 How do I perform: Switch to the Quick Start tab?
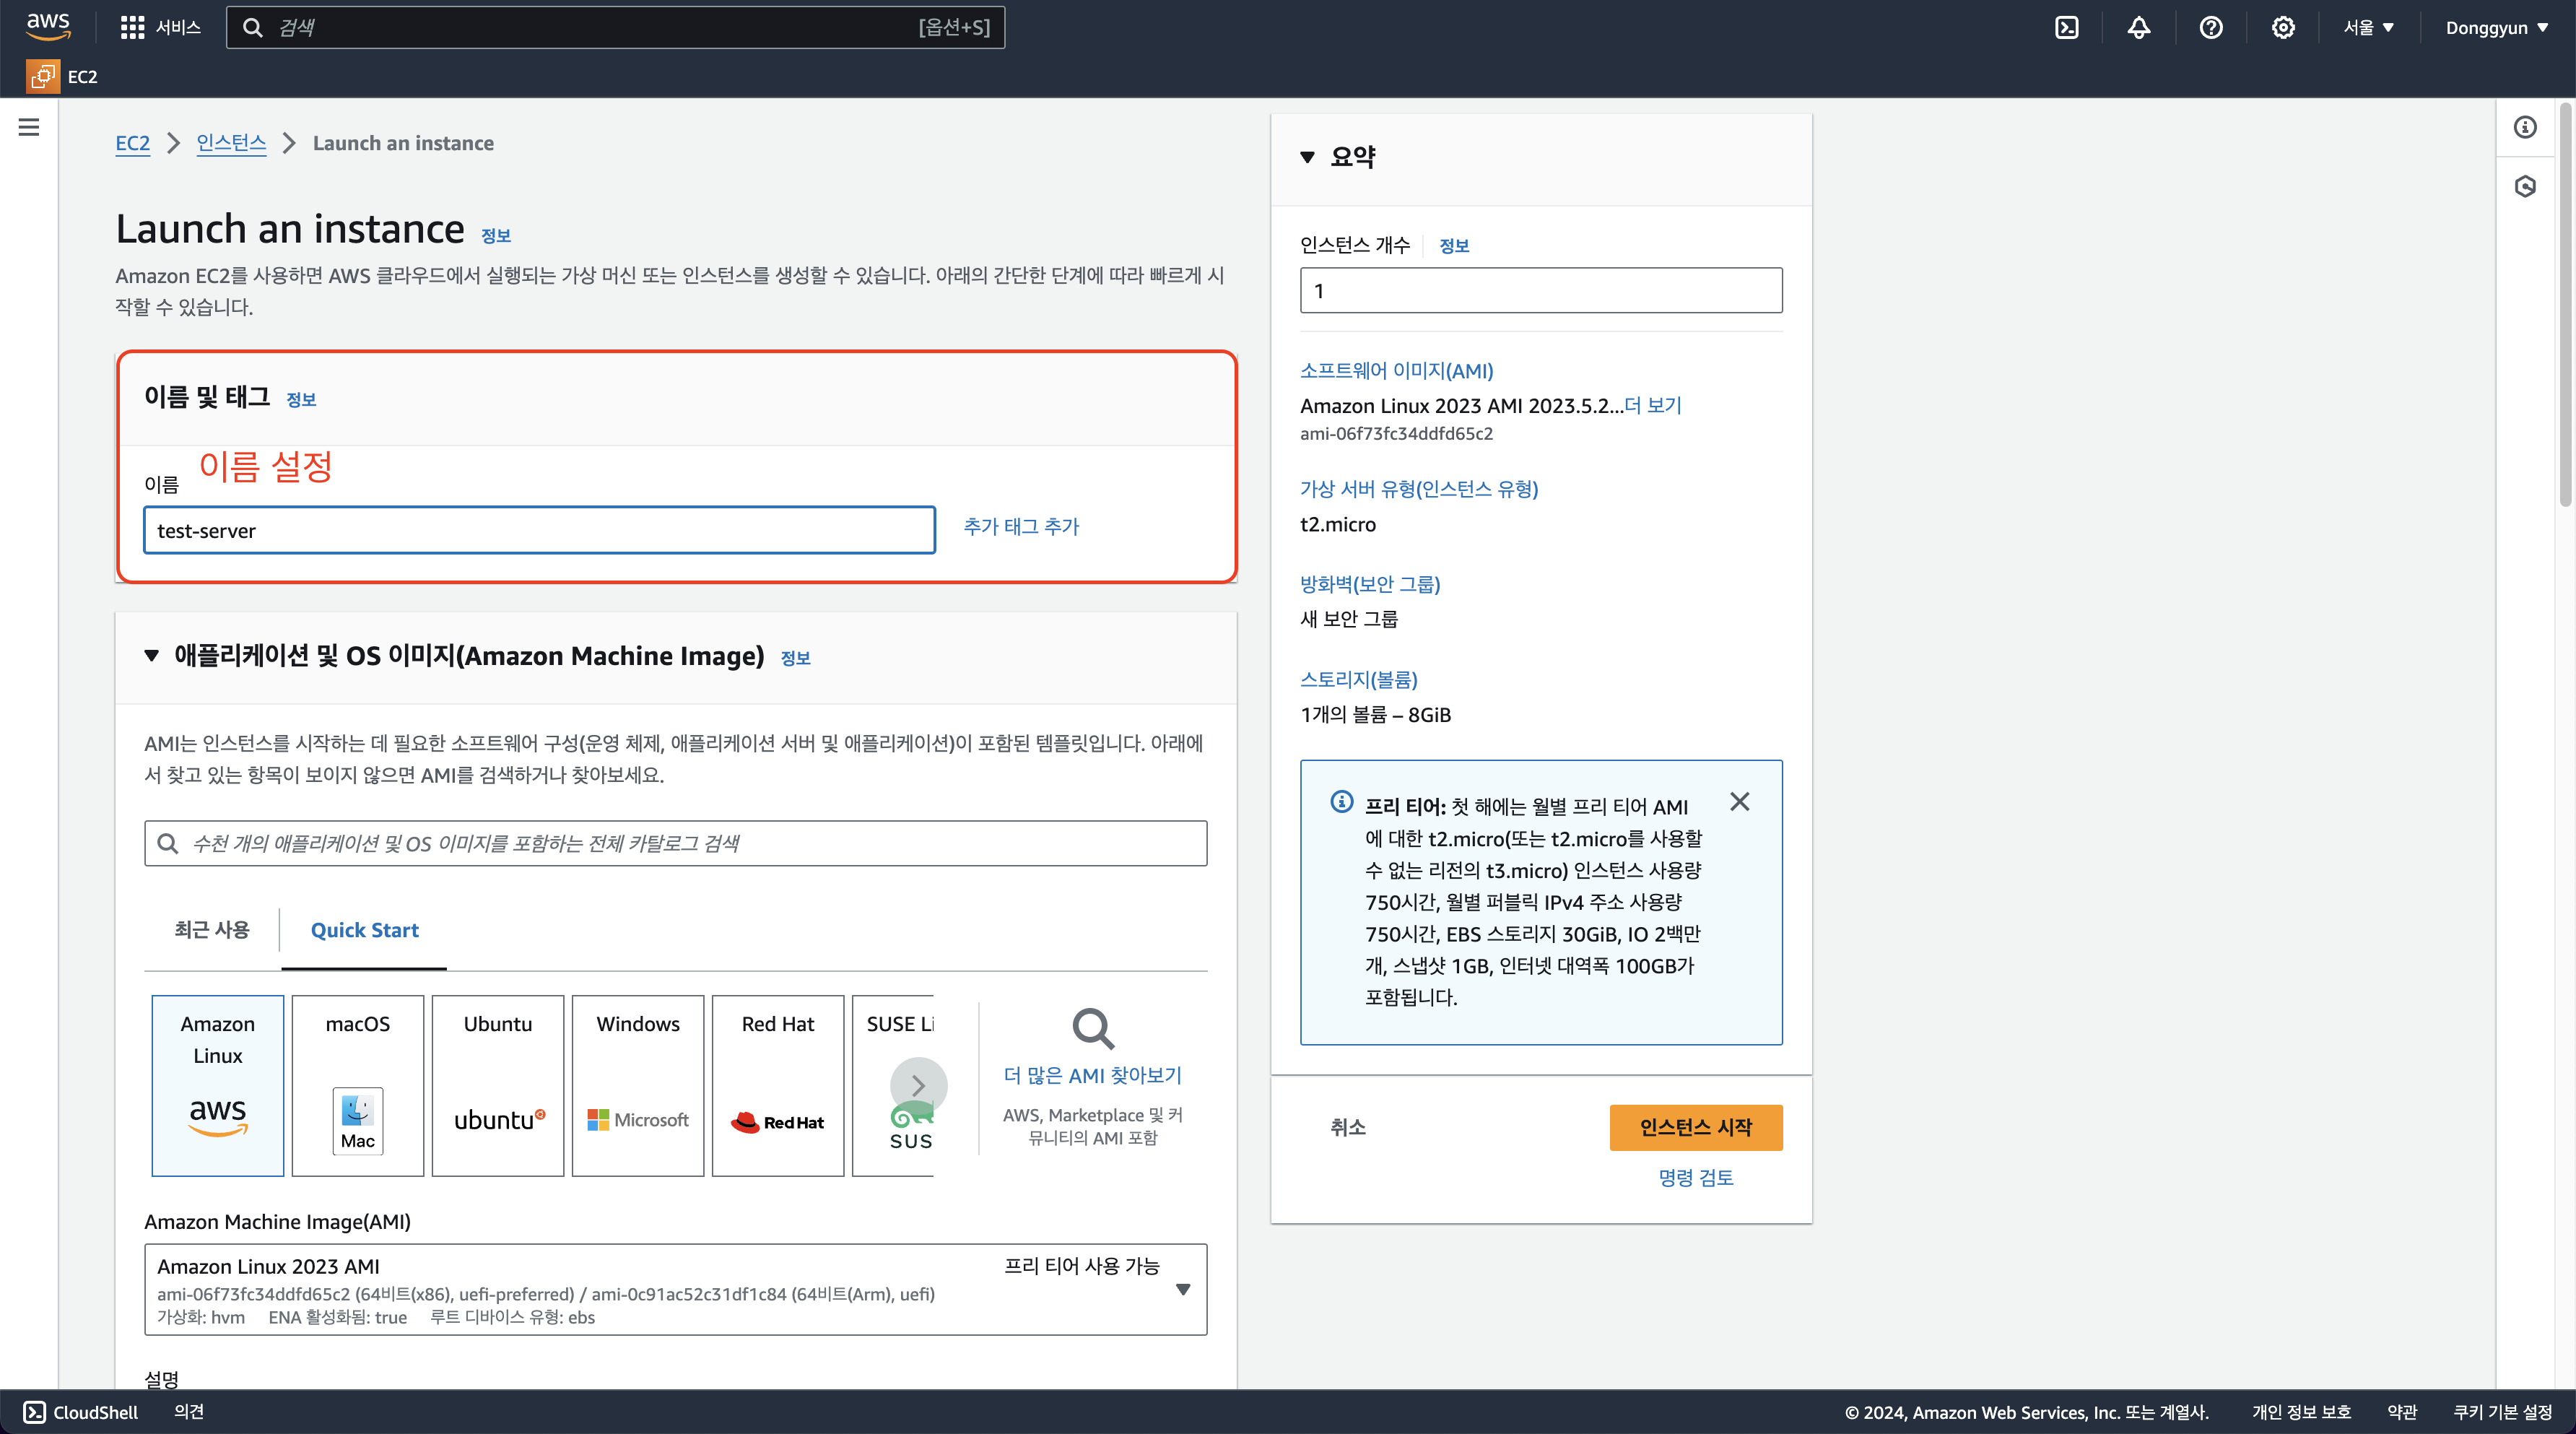(x=364, y=930)
